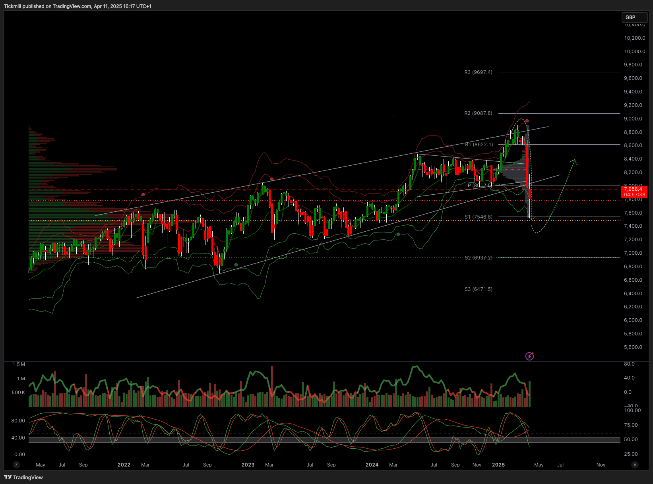Image resolution: width=653 pixels, height=484 pixels.
Task: Click the 7,400.0 price axis value
Action: (x=633, y=226)
